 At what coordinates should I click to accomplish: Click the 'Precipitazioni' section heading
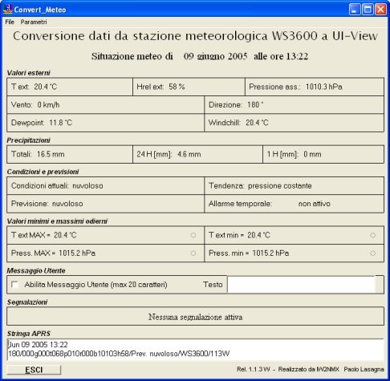click(x=28, y=140)
